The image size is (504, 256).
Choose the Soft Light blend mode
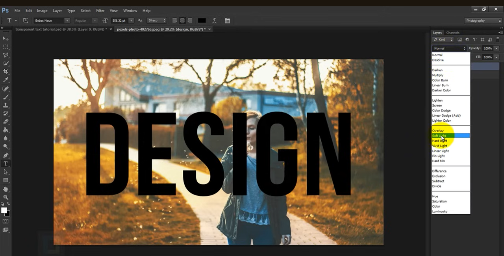point(451,135)
